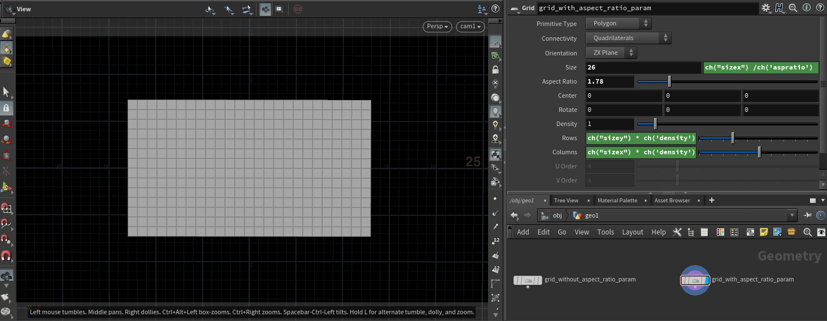Open the node search magnifier in the network editor
The image size is (827, 321).
807,232
